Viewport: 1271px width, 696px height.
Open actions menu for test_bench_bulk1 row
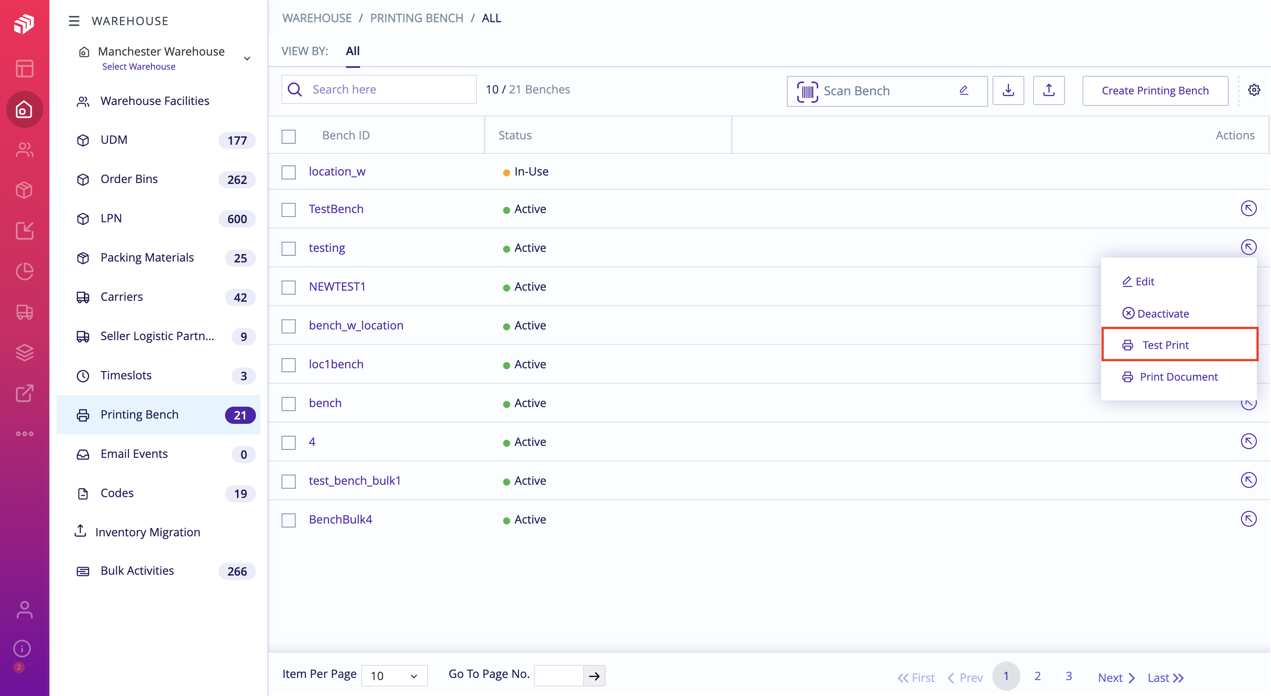(x=1248, y=480)
